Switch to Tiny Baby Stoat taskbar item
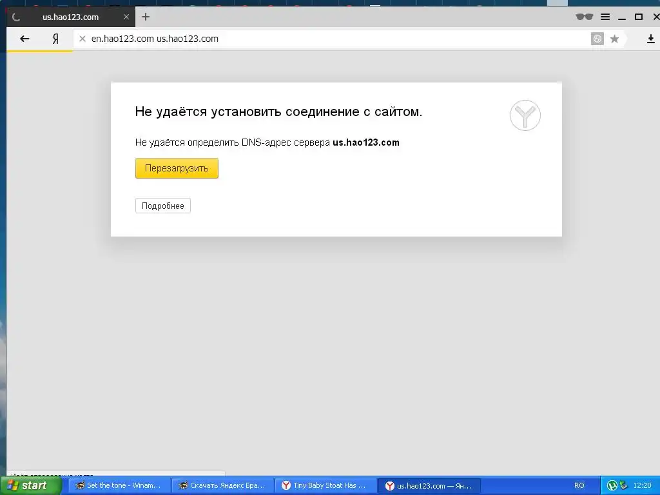 coord(326,485)
